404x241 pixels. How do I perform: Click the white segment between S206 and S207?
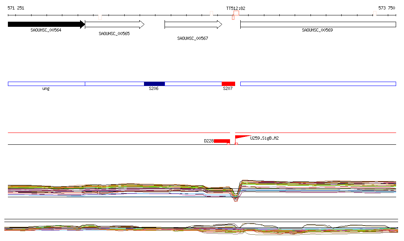pos(193,84)
